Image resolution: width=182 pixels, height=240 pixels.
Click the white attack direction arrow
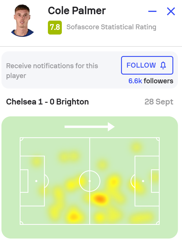89,127
